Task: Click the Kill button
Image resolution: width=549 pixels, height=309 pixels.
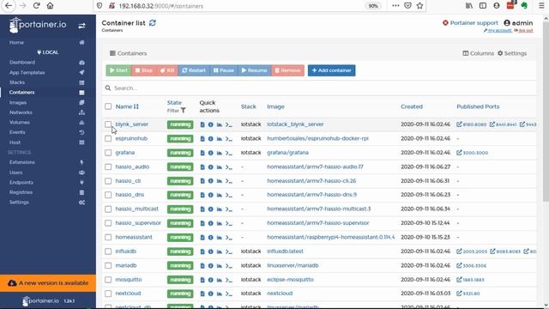Action: [167, 70]
